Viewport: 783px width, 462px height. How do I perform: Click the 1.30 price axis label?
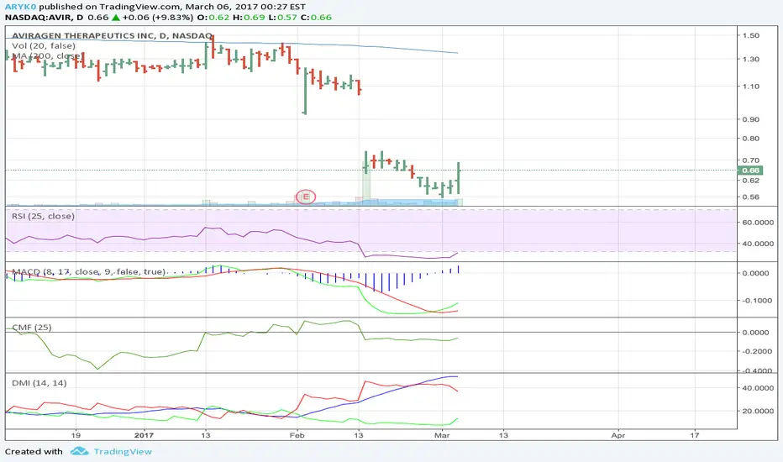point(750,59)
